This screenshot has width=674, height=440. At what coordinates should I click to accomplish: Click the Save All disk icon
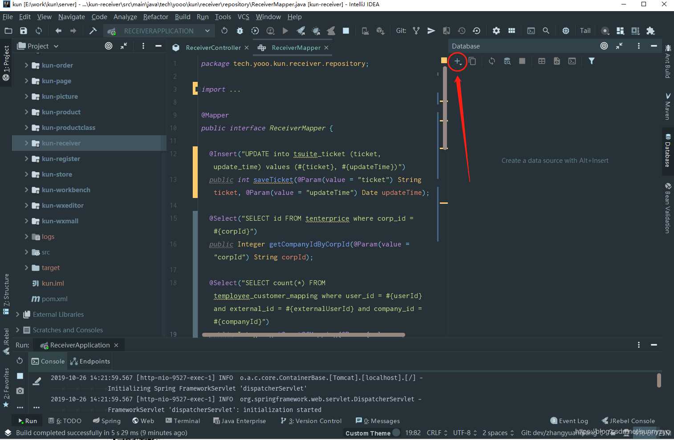(24, 31)
